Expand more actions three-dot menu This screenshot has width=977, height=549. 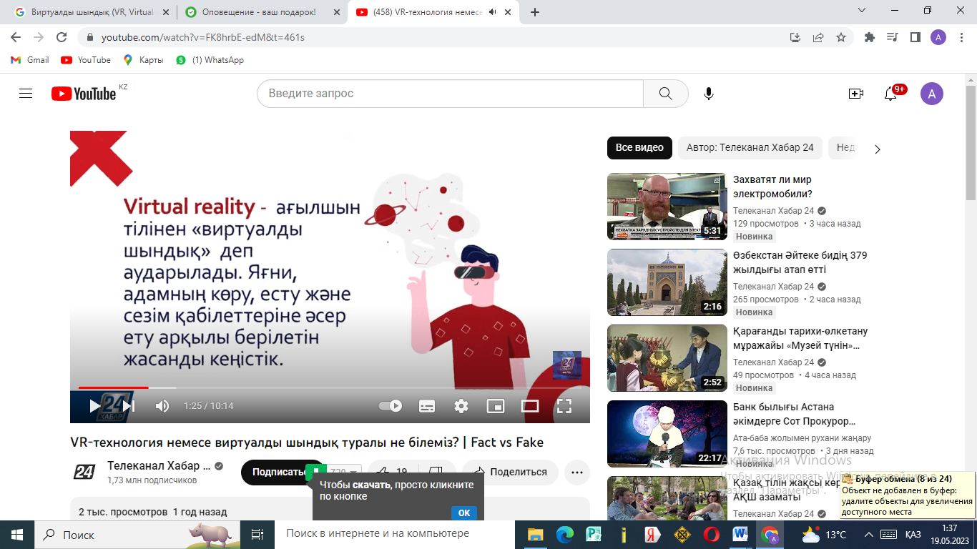pyautogui.click(x=577, y=472)
